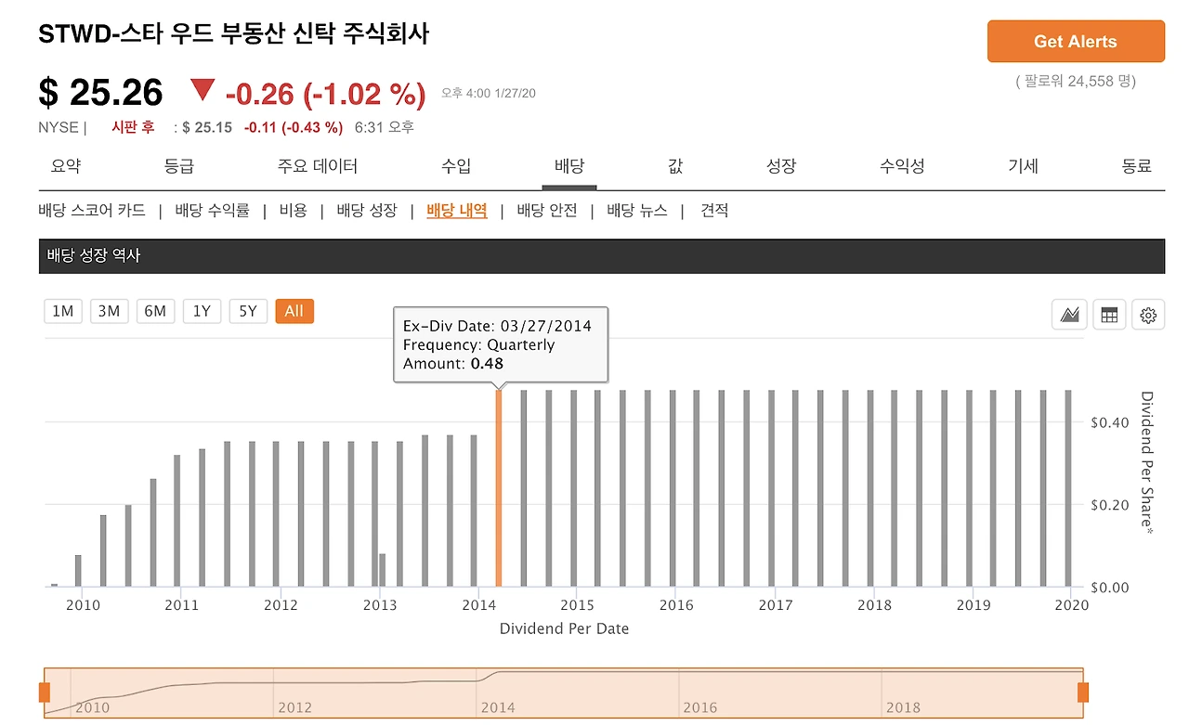Open the 주요 데이터 tab
This screenshot has height=725, width=1189.
point(318,166)
